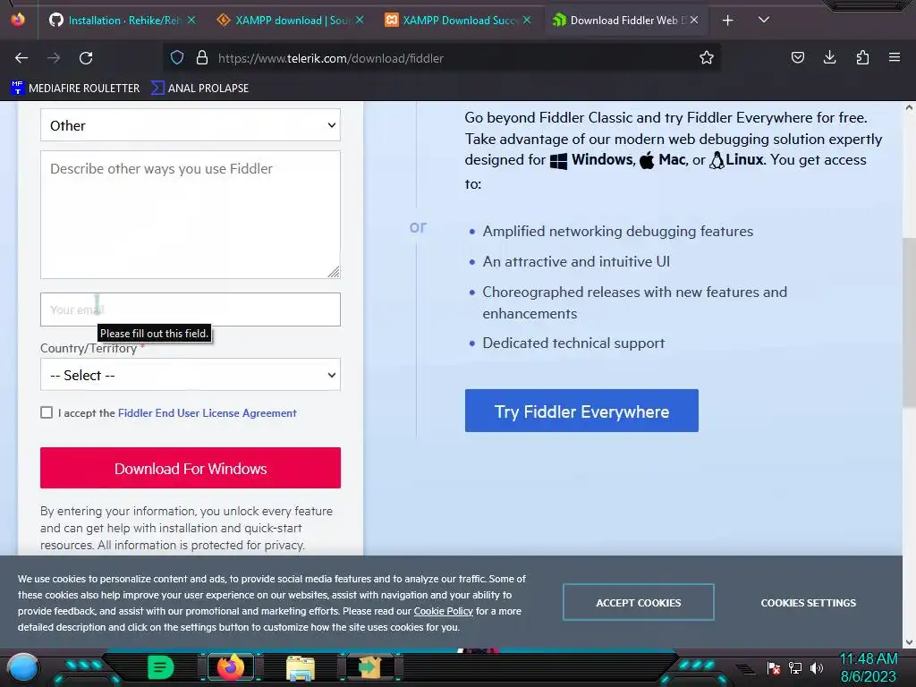
Task: Open the Country/Territory select dropdown
Action: click(191, 375)
